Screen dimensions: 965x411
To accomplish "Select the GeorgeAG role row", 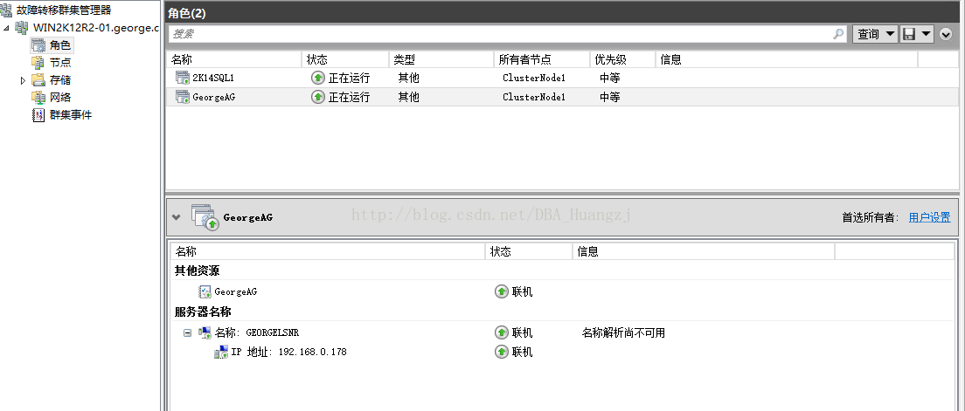I will [562, 97].
